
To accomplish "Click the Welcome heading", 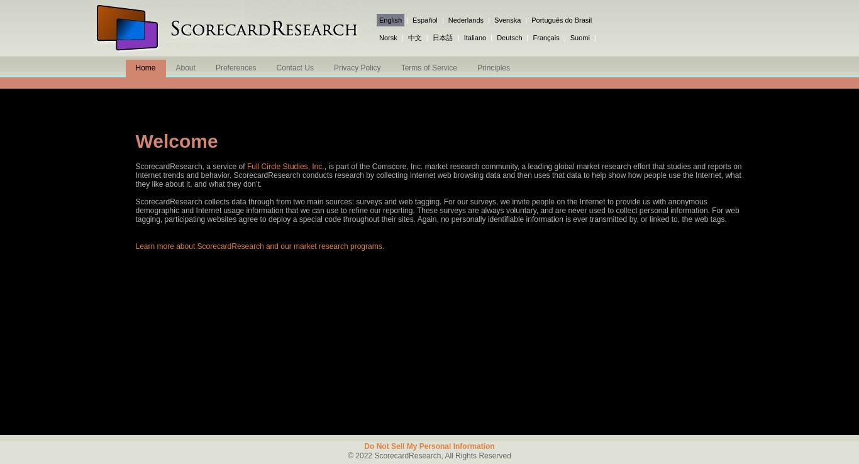I will (x=177, y=141).
